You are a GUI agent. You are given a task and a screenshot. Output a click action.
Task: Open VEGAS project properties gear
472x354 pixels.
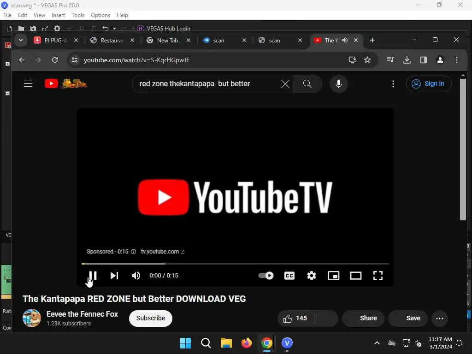pyautogui.click(x=57, y=29)
